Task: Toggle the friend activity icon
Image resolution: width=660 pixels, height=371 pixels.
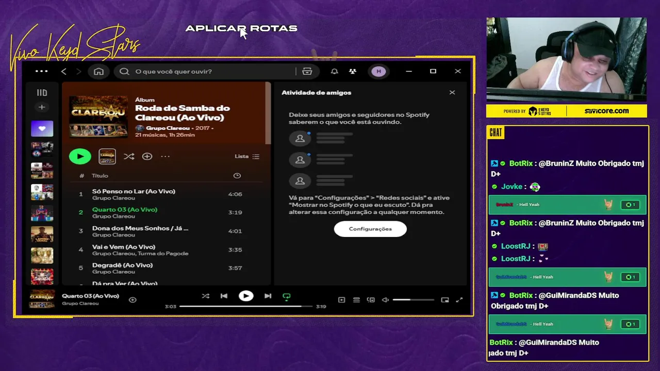Action: click(353, 71)
